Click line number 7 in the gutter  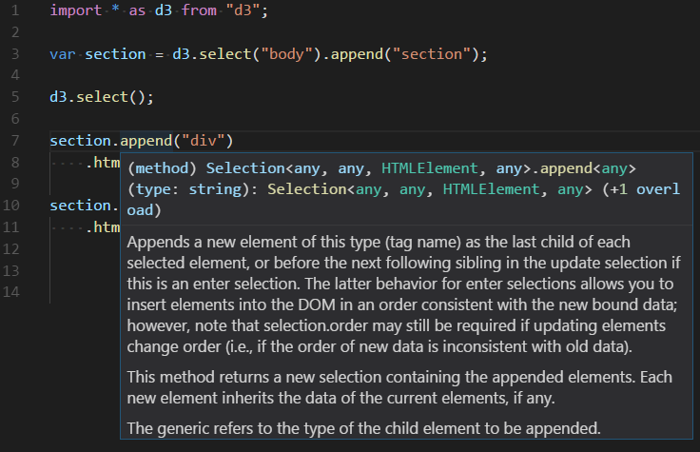point(15,141)
